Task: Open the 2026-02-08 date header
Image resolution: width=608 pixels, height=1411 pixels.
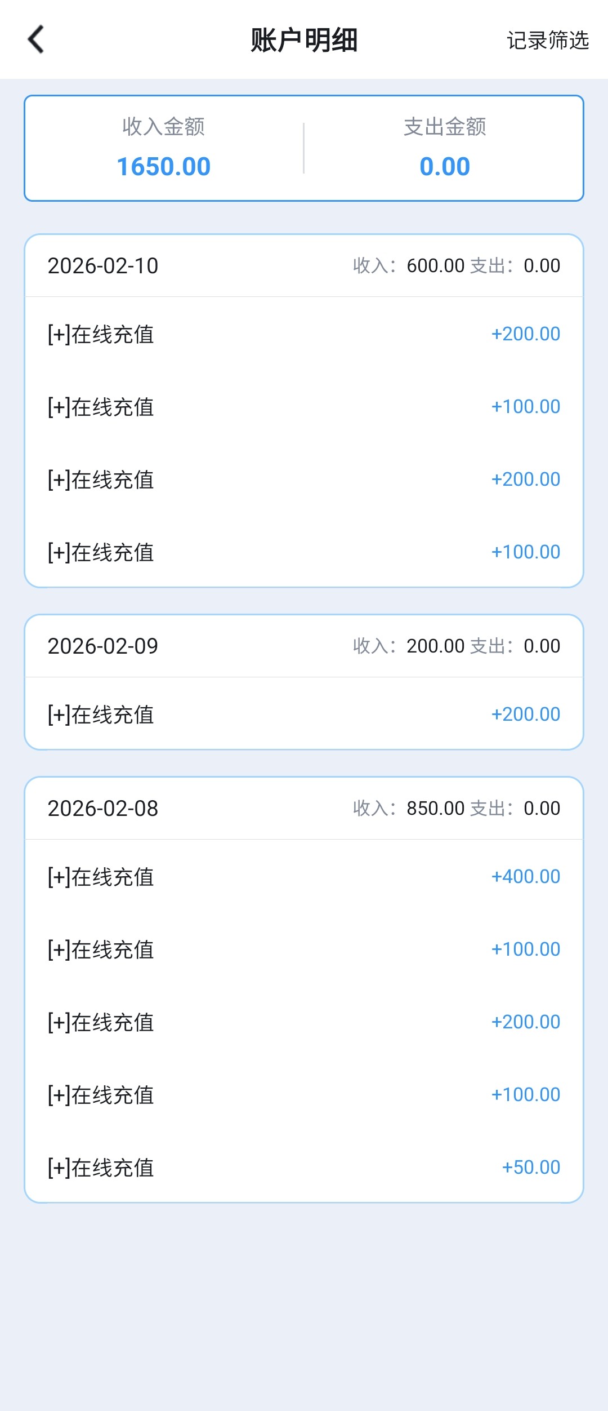Action: pos(103,809)
